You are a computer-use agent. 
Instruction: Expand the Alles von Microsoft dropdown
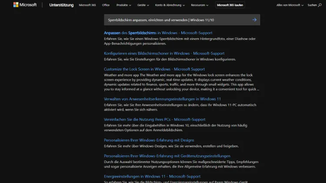[x=290, y=5]
